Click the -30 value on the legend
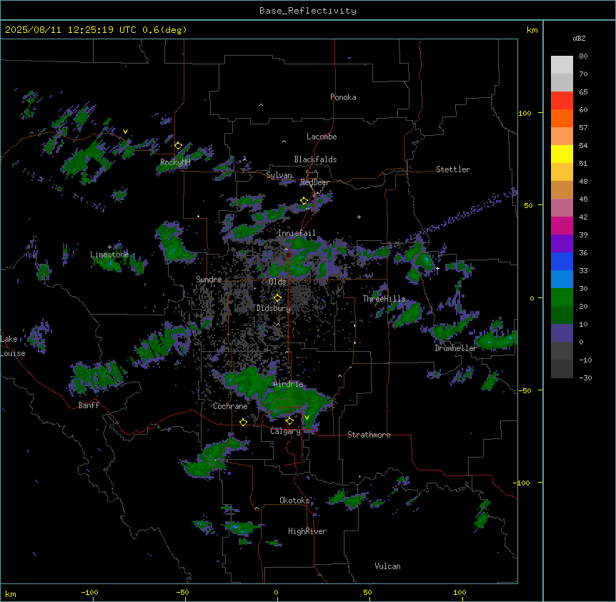The height and width of the screenshot is (602, 616). [x=585, y=378]
